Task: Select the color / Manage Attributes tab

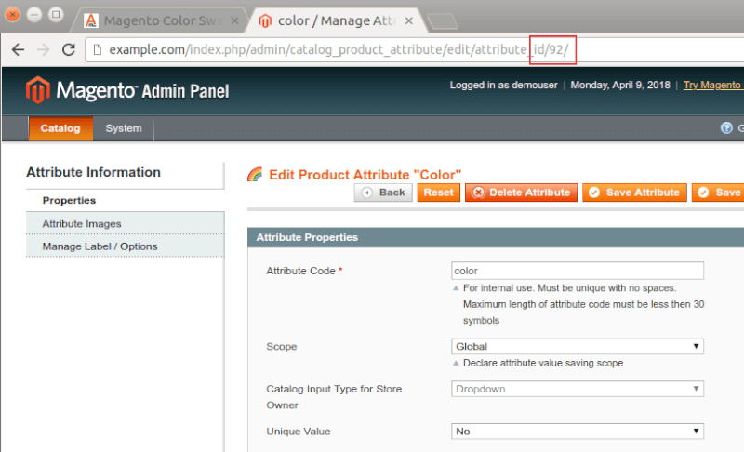Action: point(335,20)
